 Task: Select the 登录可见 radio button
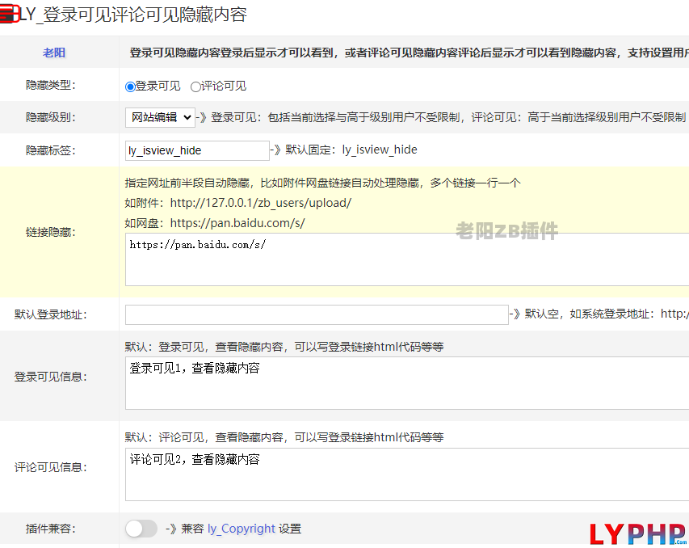pyautogui.click(x=129, y=86)
